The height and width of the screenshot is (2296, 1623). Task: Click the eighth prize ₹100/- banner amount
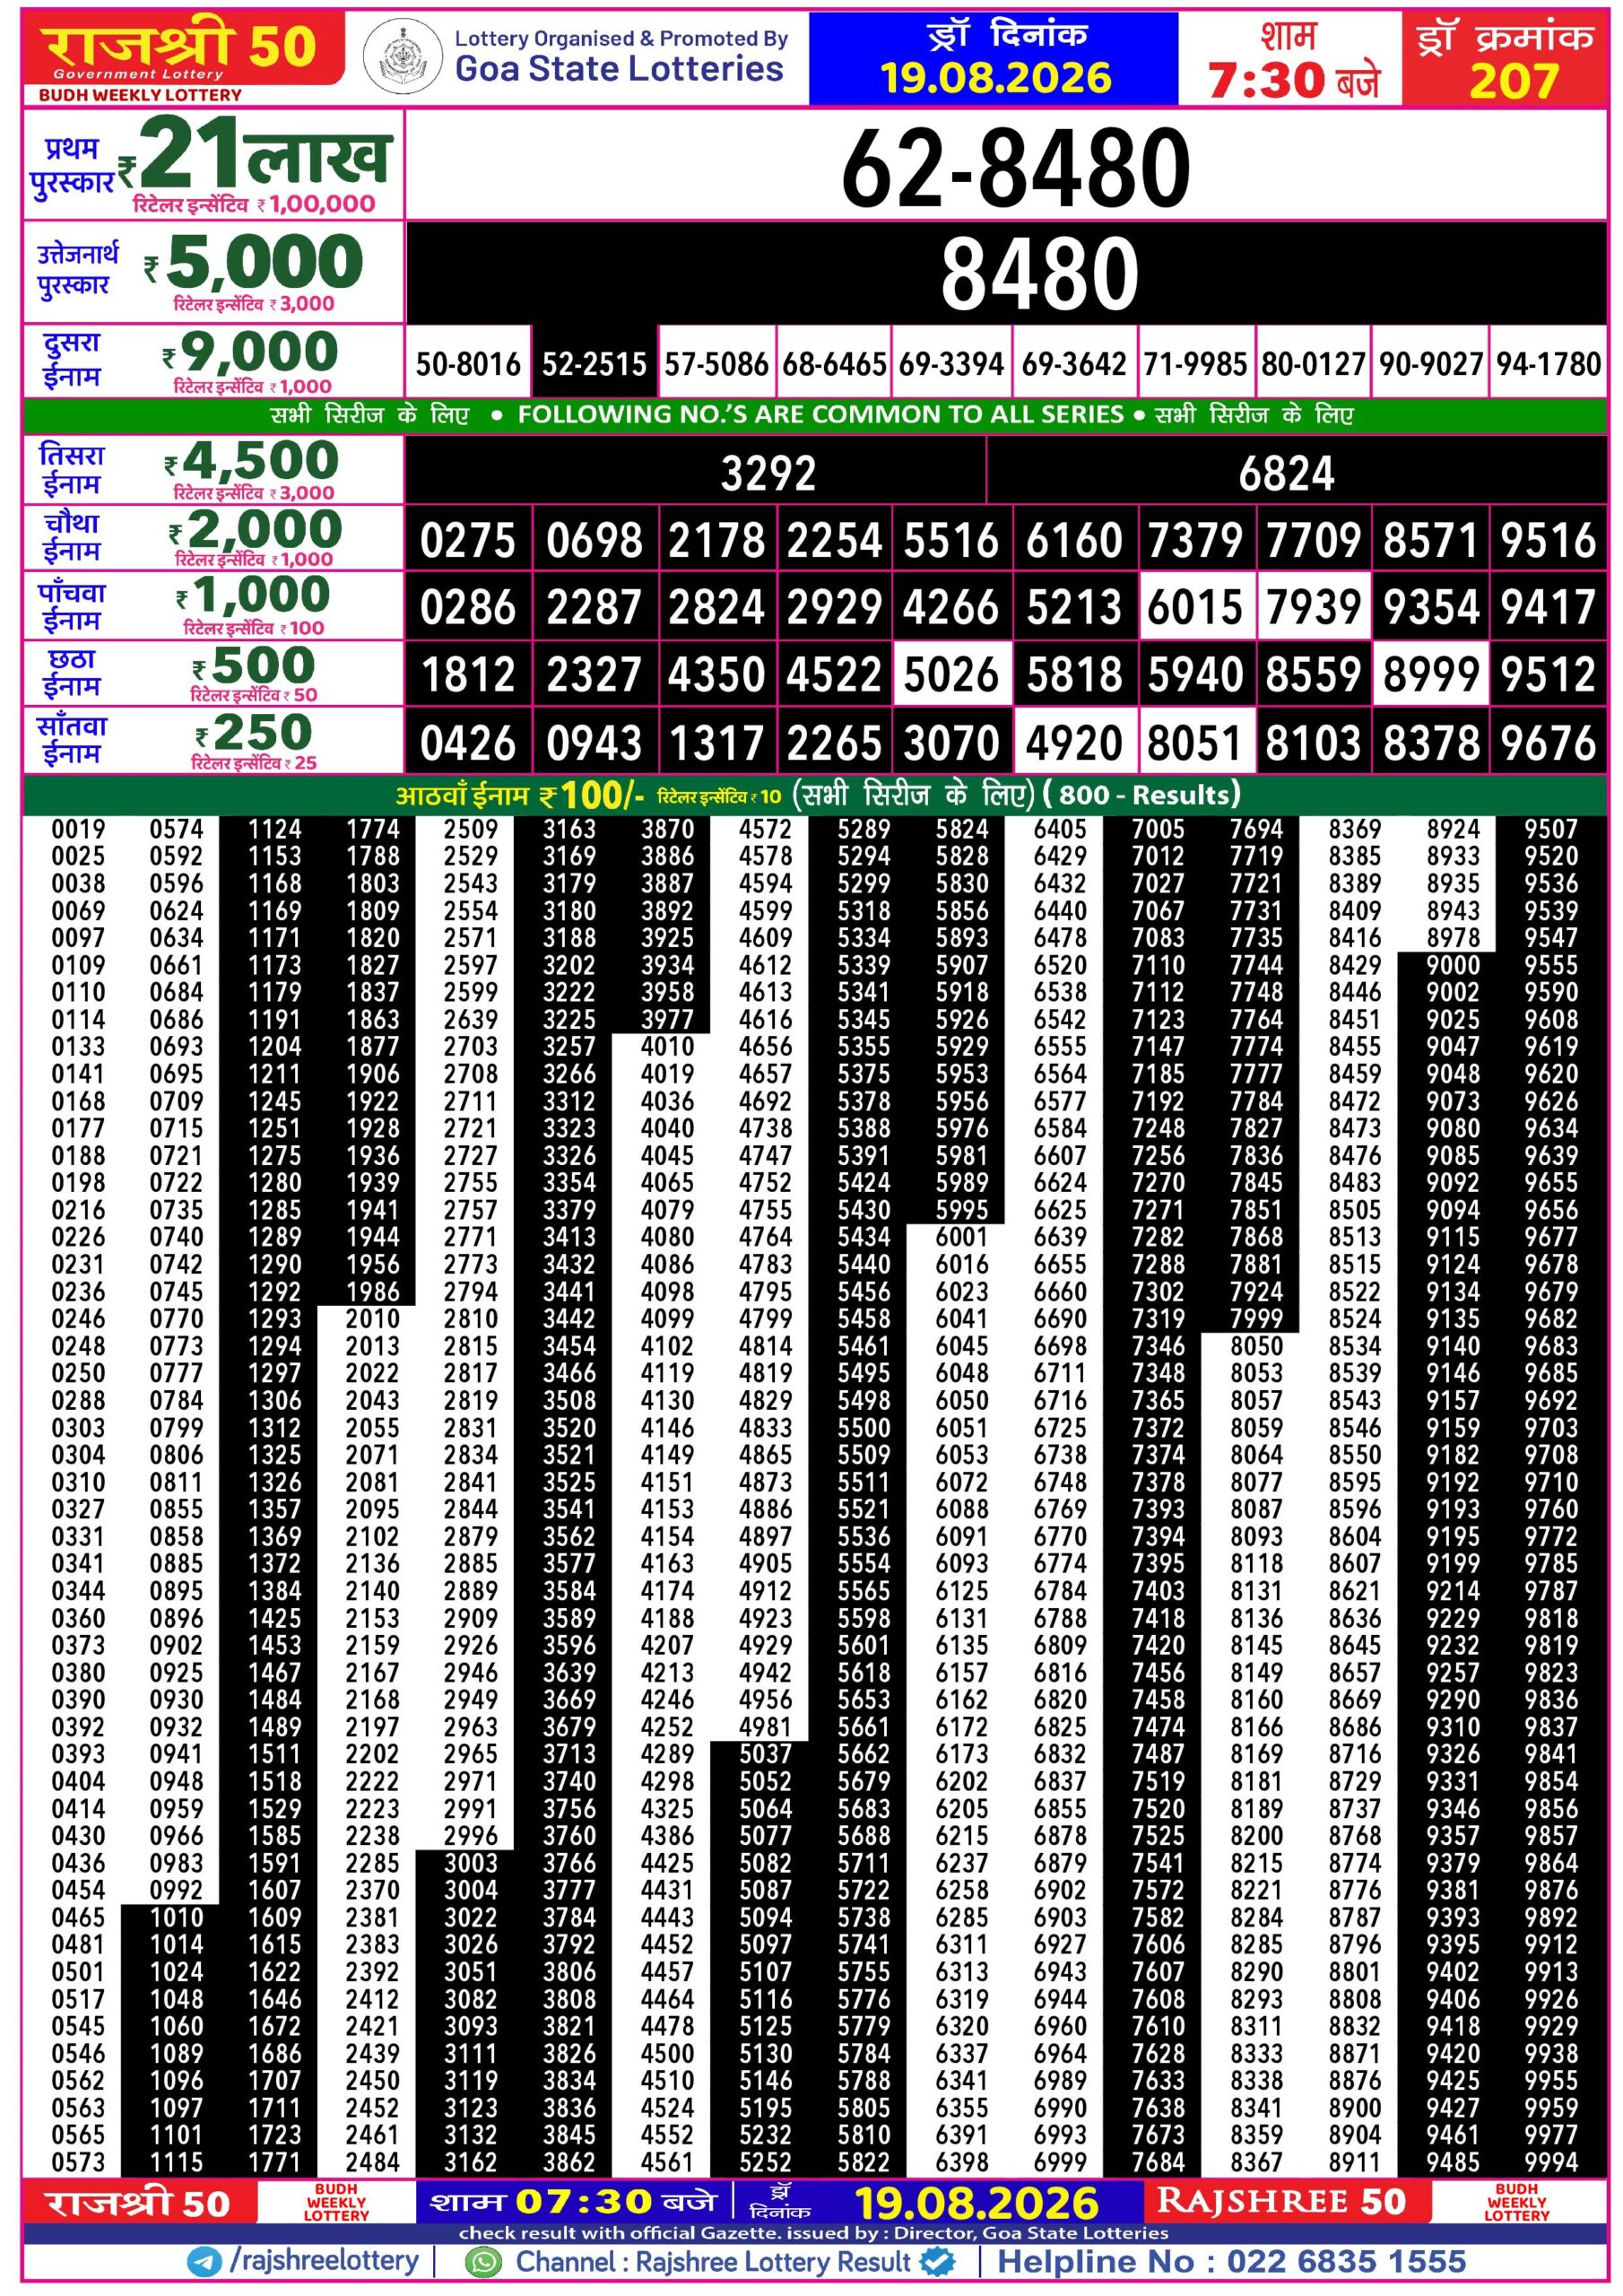(x=592, y=796)
